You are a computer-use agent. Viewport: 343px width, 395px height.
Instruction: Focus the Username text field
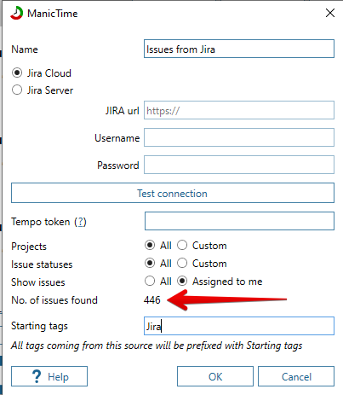[x=239, y=137]
